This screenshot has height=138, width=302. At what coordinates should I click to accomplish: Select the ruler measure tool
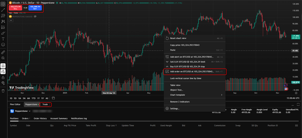(x=3, y=52)
